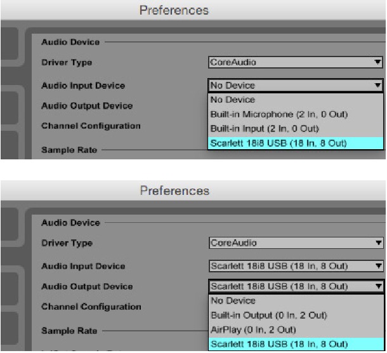Viewport: 387px width, 353px height.
Task: Click Preferences title of lower window
Action: [x=174, y=191]
